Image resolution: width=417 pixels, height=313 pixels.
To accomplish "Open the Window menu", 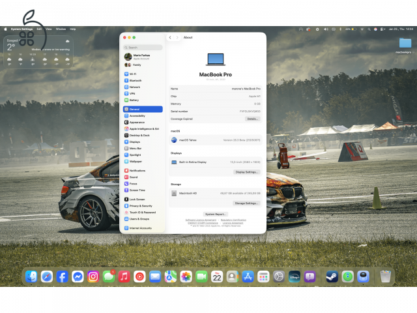I will click(61, 29).
